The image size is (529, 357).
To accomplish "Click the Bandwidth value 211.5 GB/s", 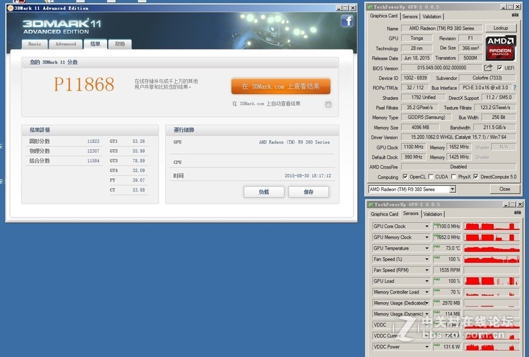I will point(495,128).
